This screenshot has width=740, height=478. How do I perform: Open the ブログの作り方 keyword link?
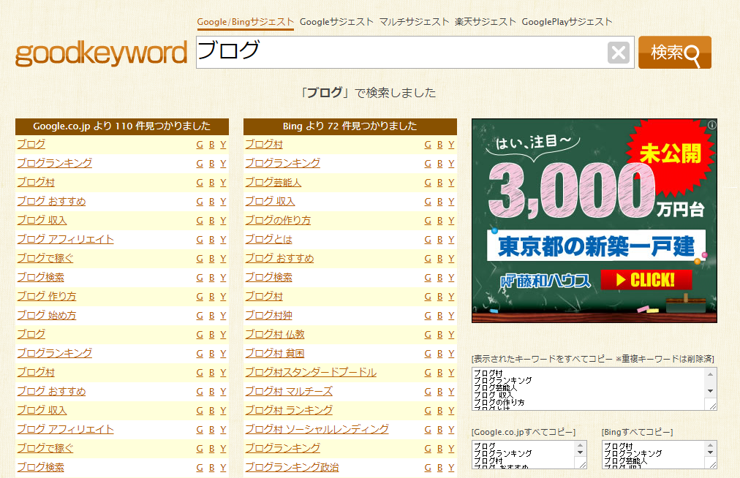point(278,220)
